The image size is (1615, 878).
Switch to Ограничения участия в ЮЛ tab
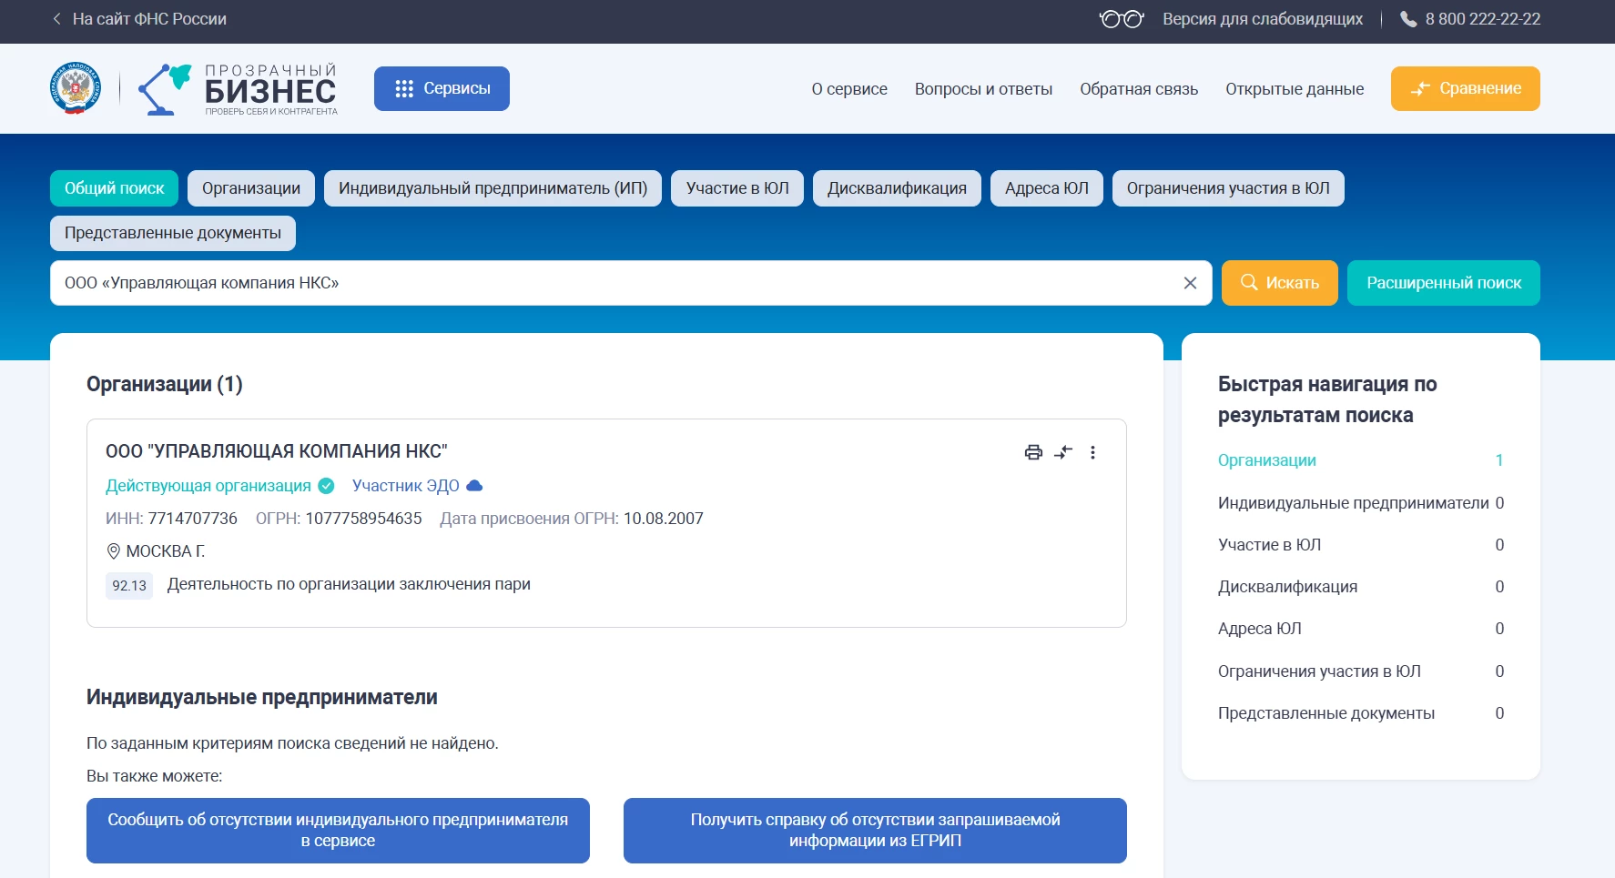coord(1228,188)
